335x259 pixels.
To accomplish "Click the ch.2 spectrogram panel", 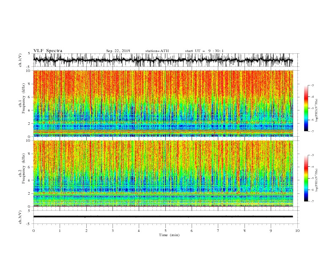I will tap(163, 174).
